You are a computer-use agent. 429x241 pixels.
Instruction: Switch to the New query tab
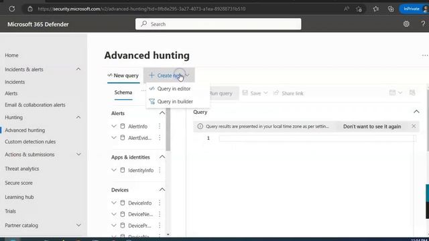pos(123,76)
